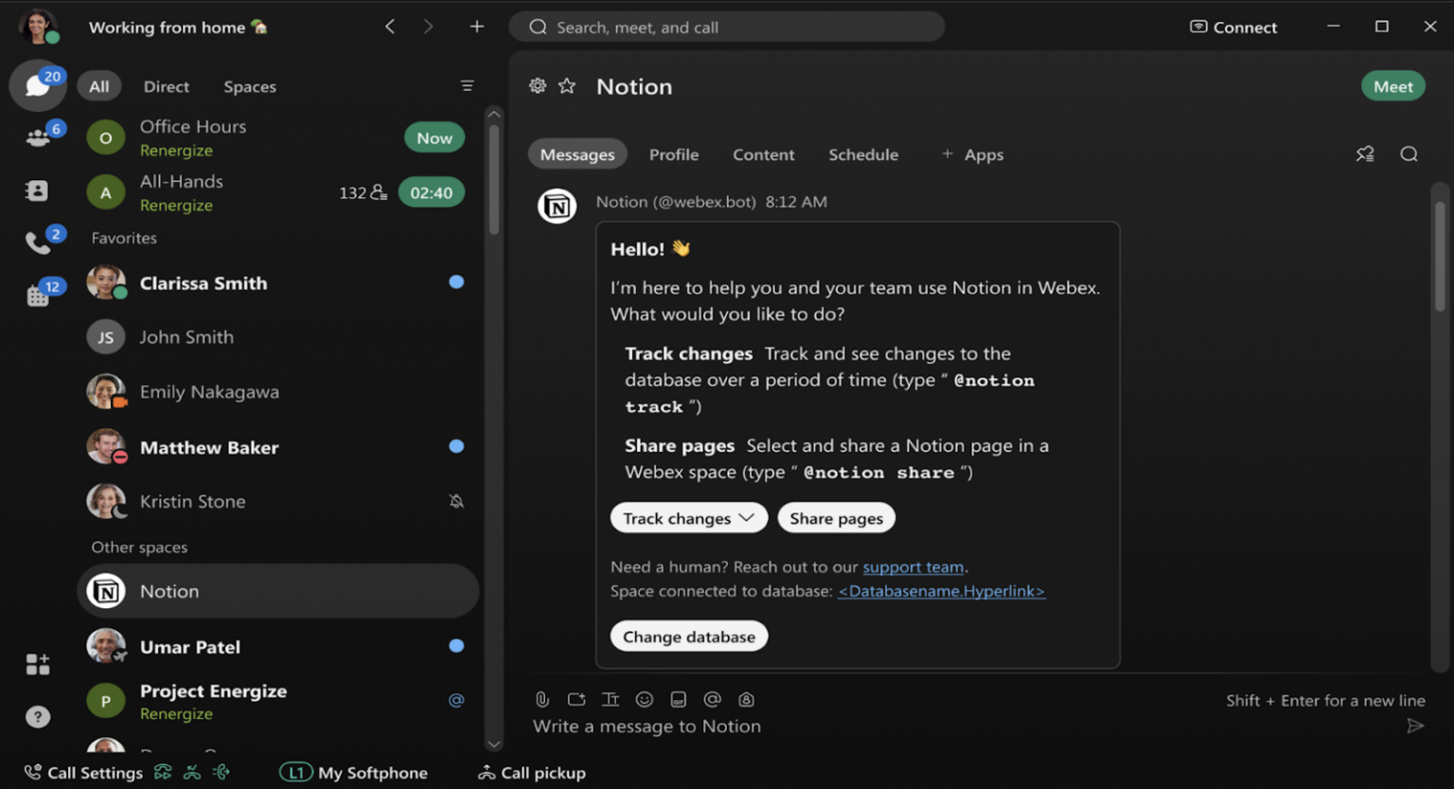Open the Meetings calendar icon

click(x=36, y=294)
